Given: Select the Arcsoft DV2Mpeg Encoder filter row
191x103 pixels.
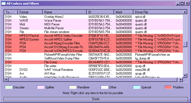Looking at the screenshot, I should [94, 47].
